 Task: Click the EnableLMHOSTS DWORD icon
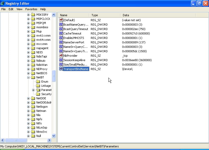(61, 38)
